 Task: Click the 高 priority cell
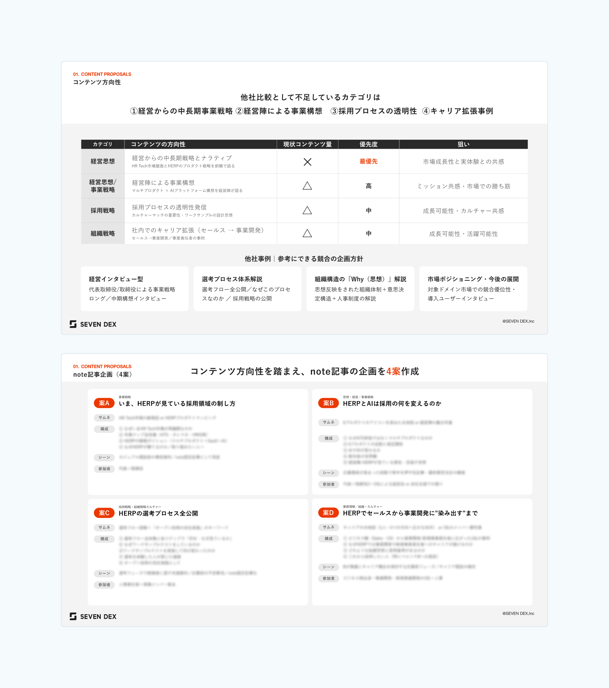[368, 186]
